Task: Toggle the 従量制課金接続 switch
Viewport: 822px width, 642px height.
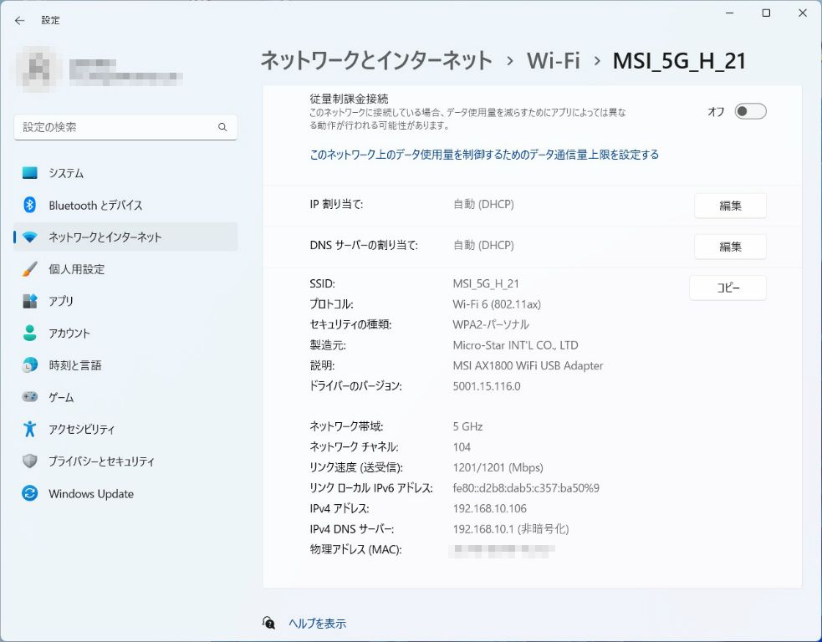Action: (750, 112)
